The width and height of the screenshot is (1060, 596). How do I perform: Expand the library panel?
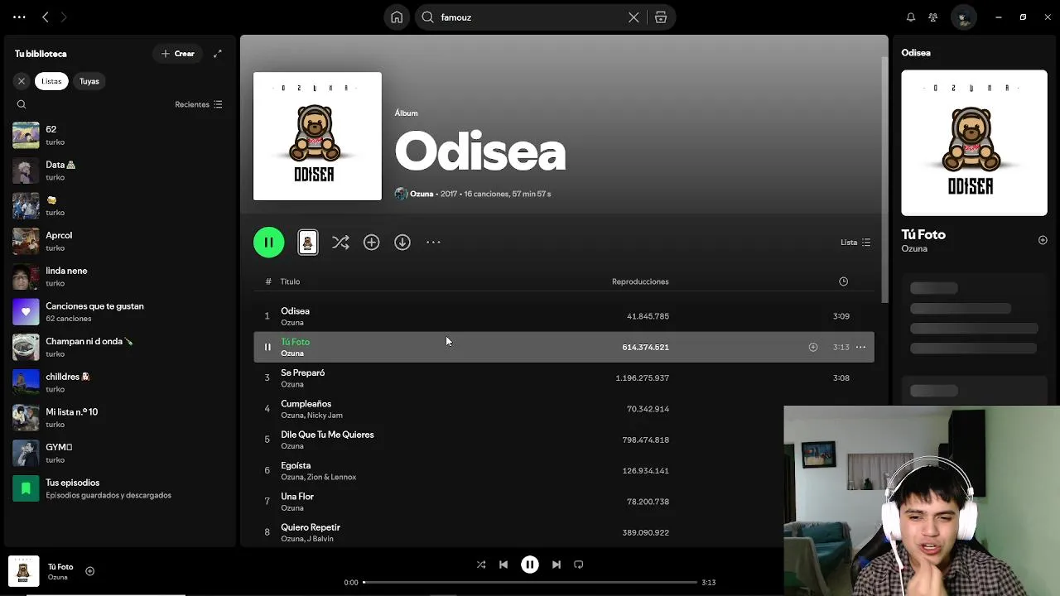pos(218,54)
